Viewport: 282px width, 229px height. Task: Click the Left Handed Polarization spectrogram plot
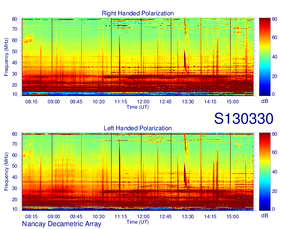pos(138,172)
